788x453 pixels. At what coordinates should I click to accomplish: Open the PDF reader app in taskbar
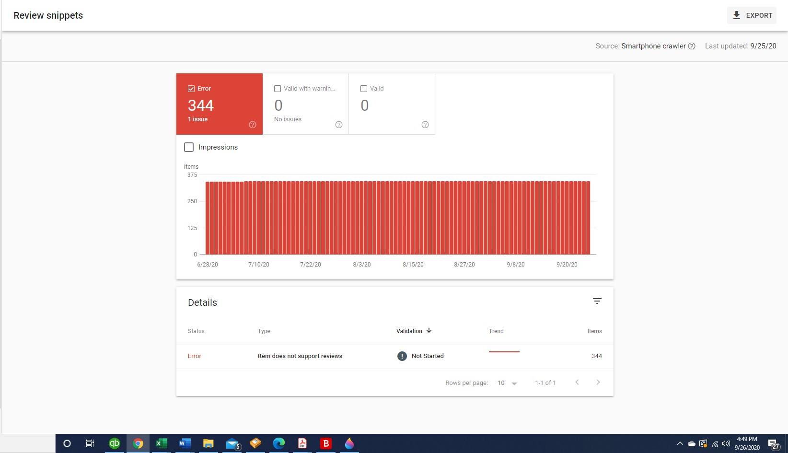[x=302, y=443]
